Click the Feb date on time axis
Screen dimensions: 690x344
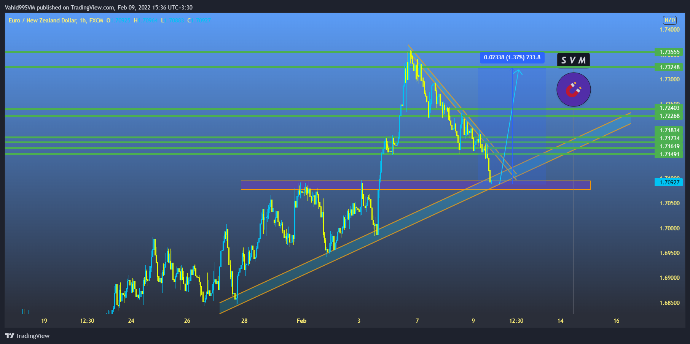point(301,321)
